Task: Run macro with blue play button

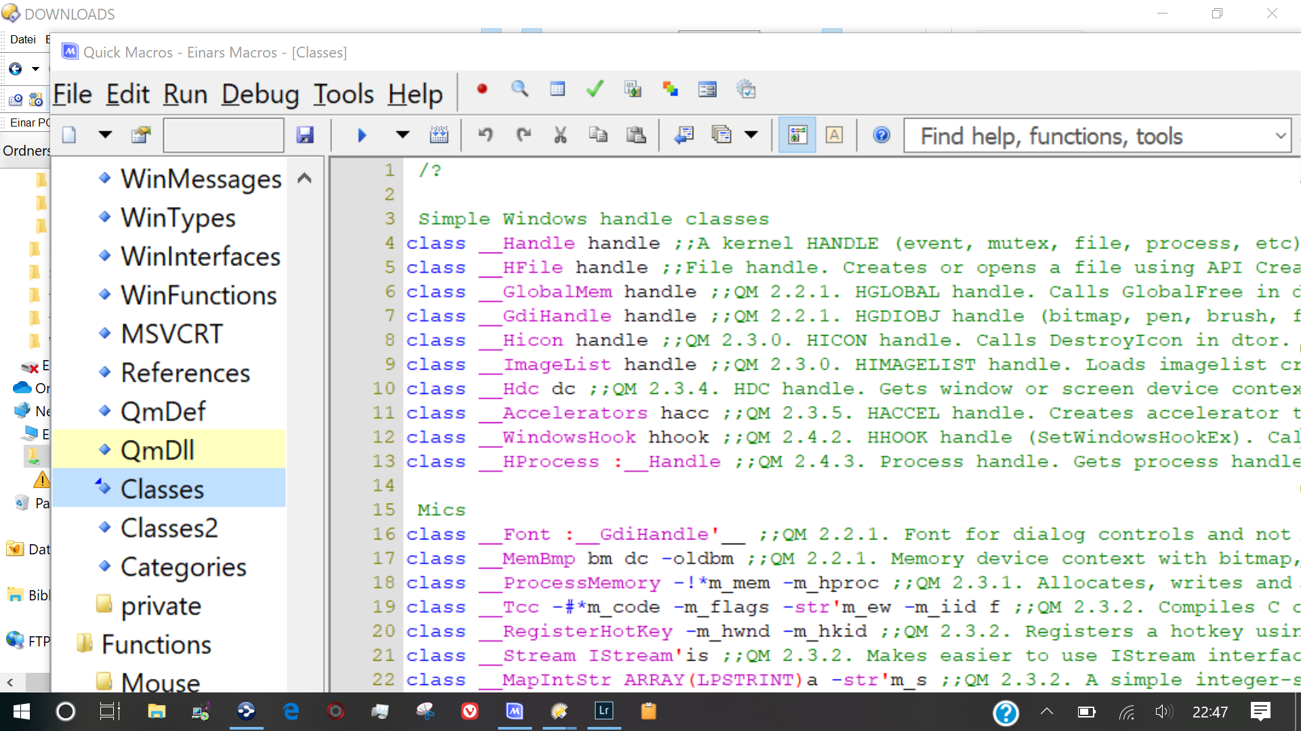Action: (x=362, y=135)
